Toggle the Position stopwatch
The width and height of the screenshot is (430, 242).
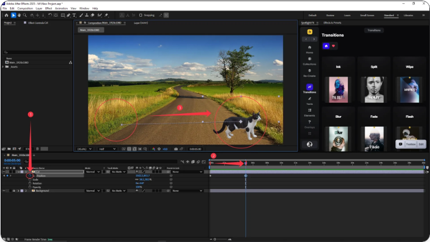(x=29, y=175)
